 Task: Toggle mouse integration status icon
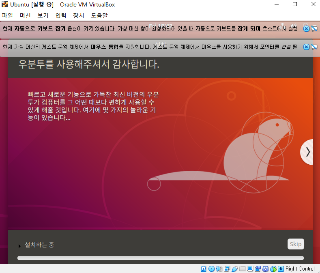pos(273,269)
